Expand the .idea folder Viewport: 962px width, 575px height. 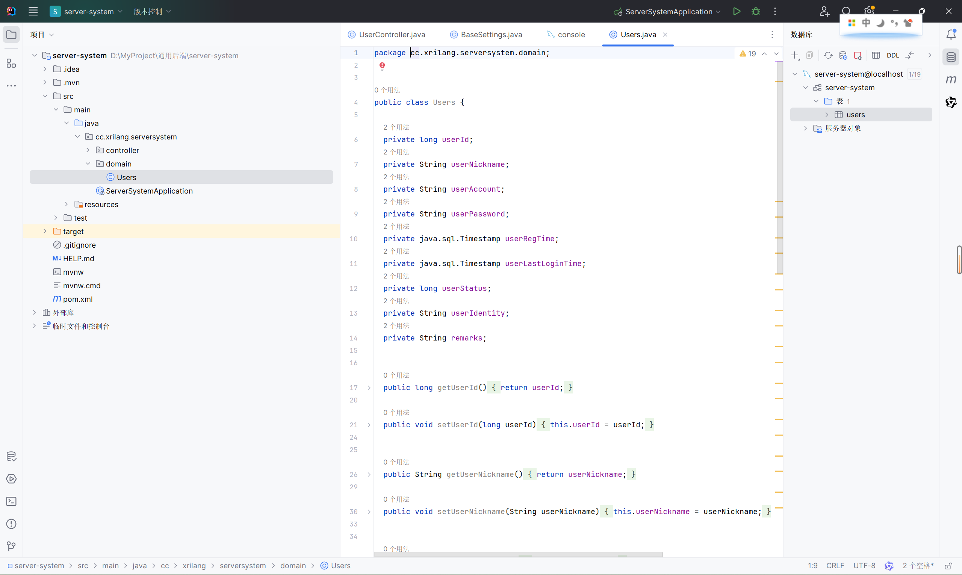(x=45, y=69)
